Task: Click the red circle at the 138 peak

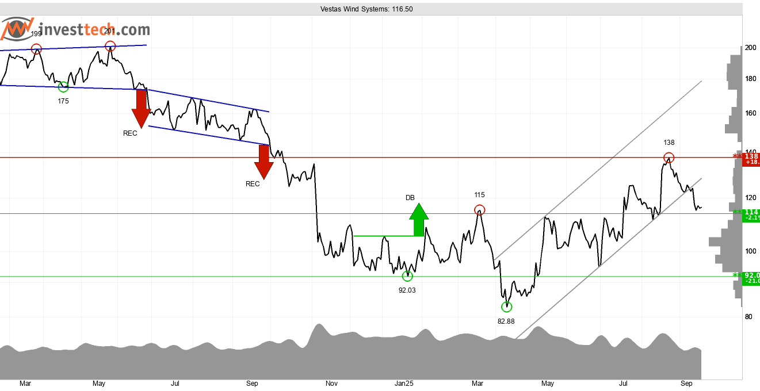Action: point(669,157)
